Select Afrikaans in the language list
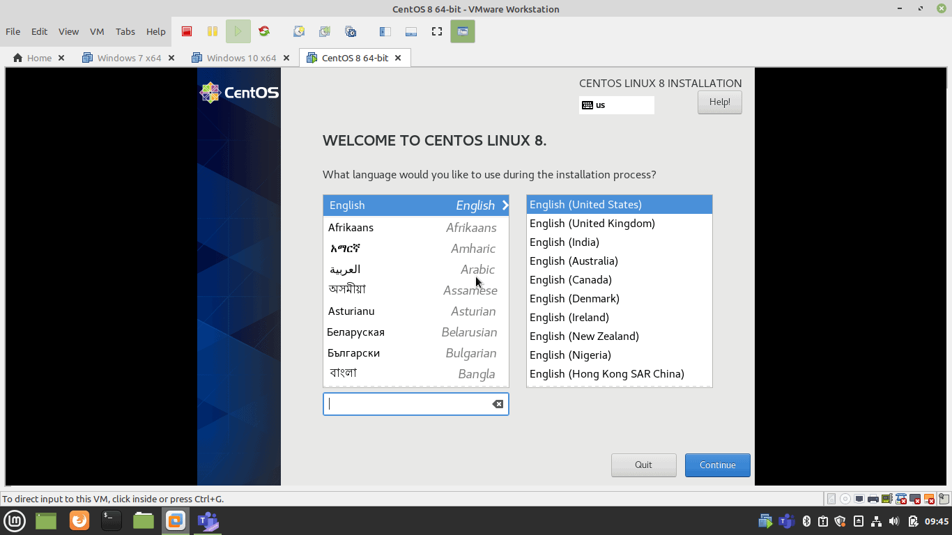The image size is (952, 535). click(416, 228)
